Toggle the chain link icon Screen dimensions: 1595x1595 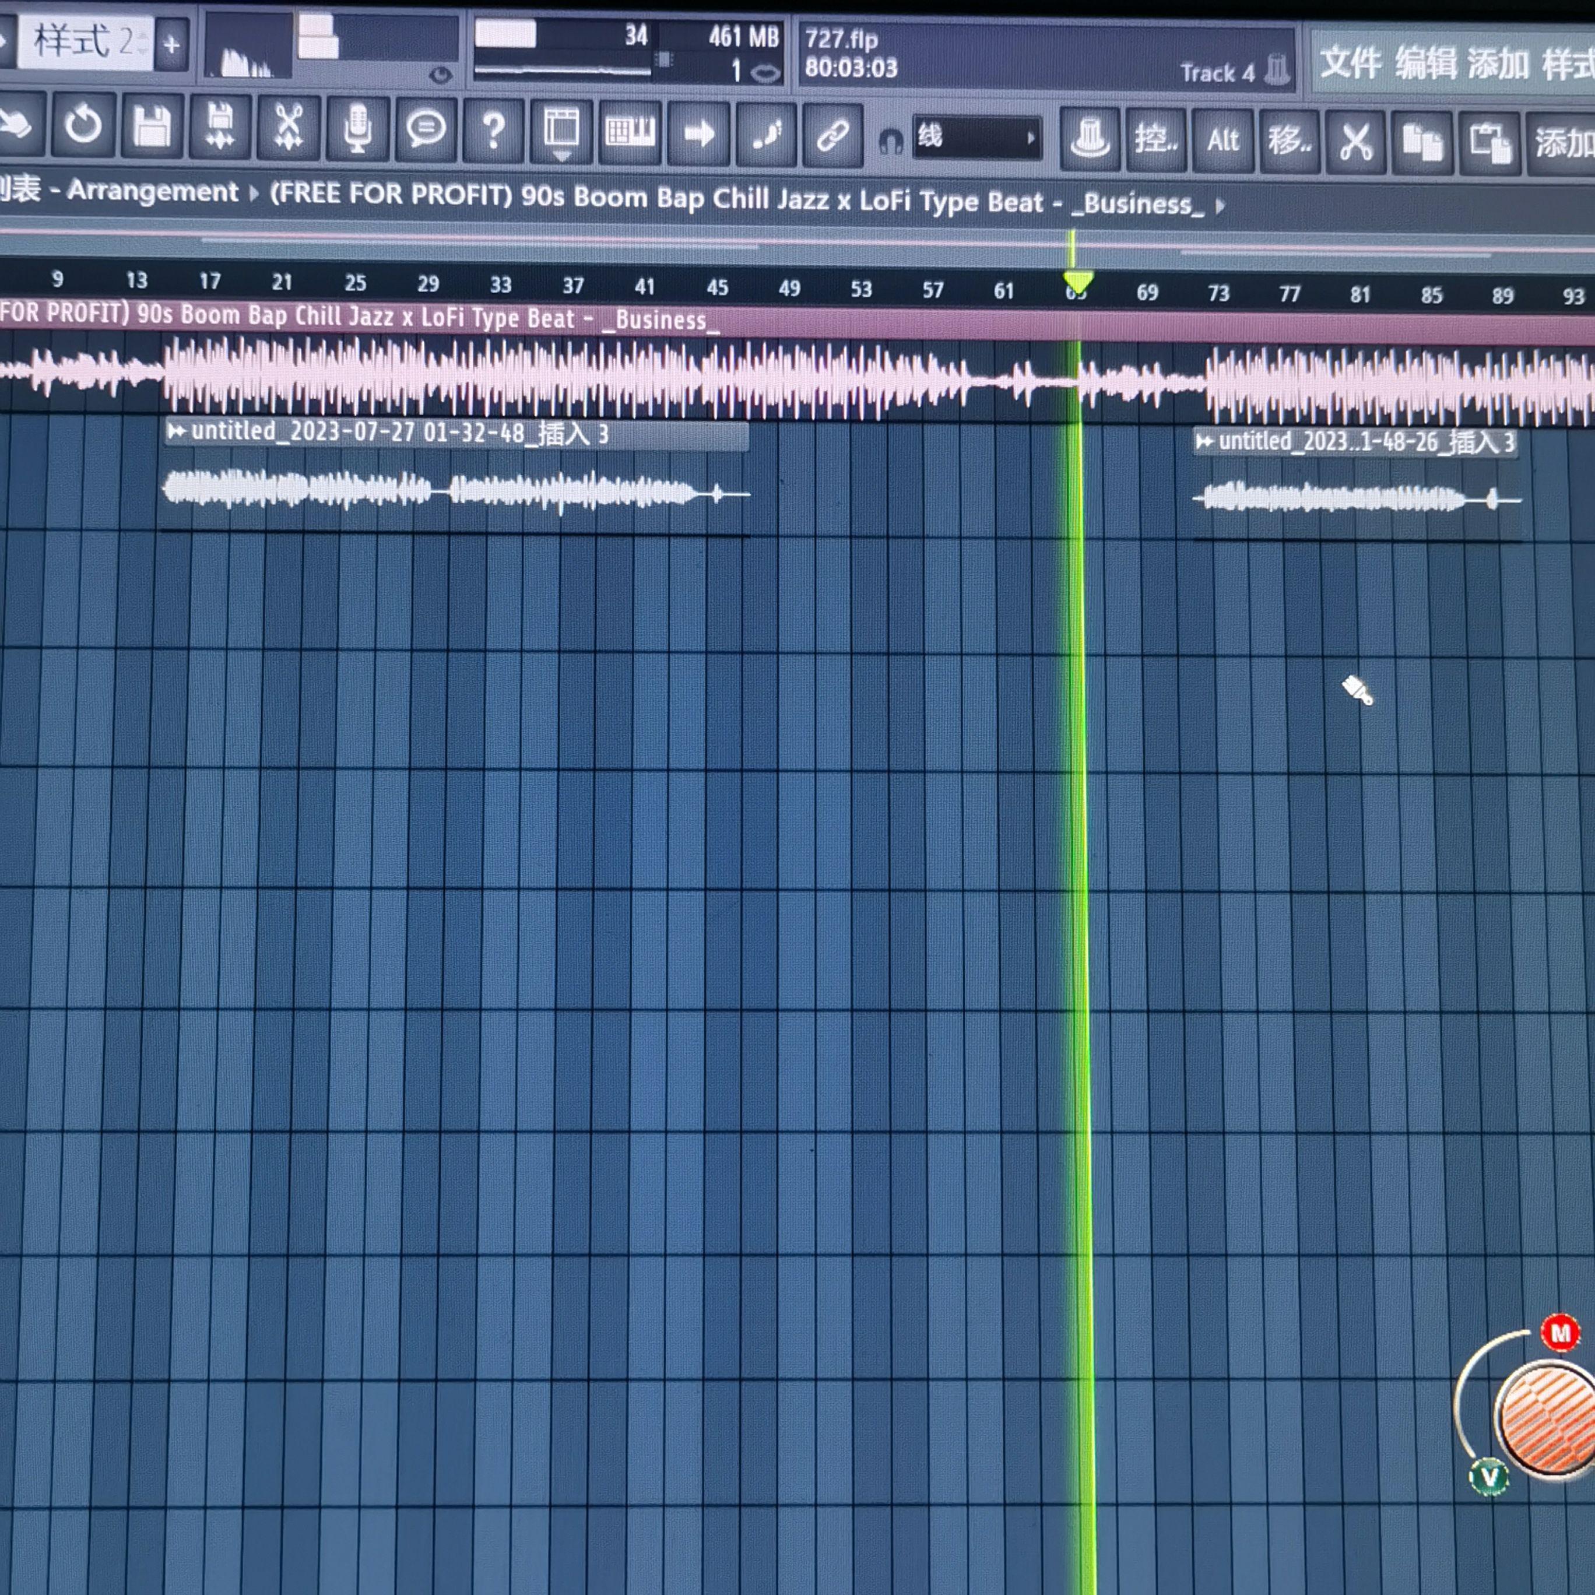tap(833, 135)
